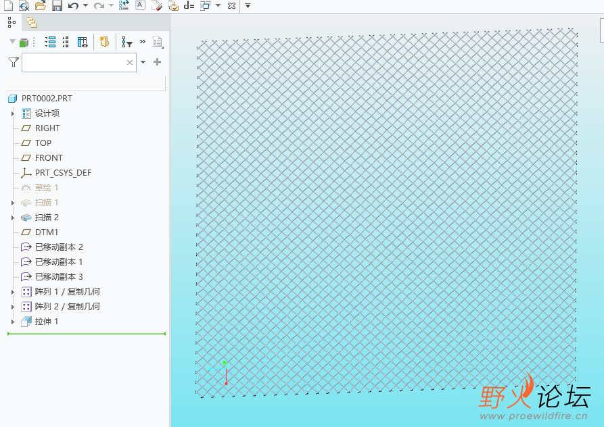Undo the last action
The height and width of the screenshot is (427, 604).
click(73, 5)
